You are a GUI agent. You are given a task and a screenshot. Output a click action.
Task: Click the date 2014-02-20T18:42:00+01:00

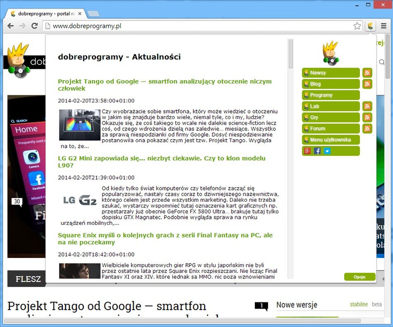click(x=96, y=254)
